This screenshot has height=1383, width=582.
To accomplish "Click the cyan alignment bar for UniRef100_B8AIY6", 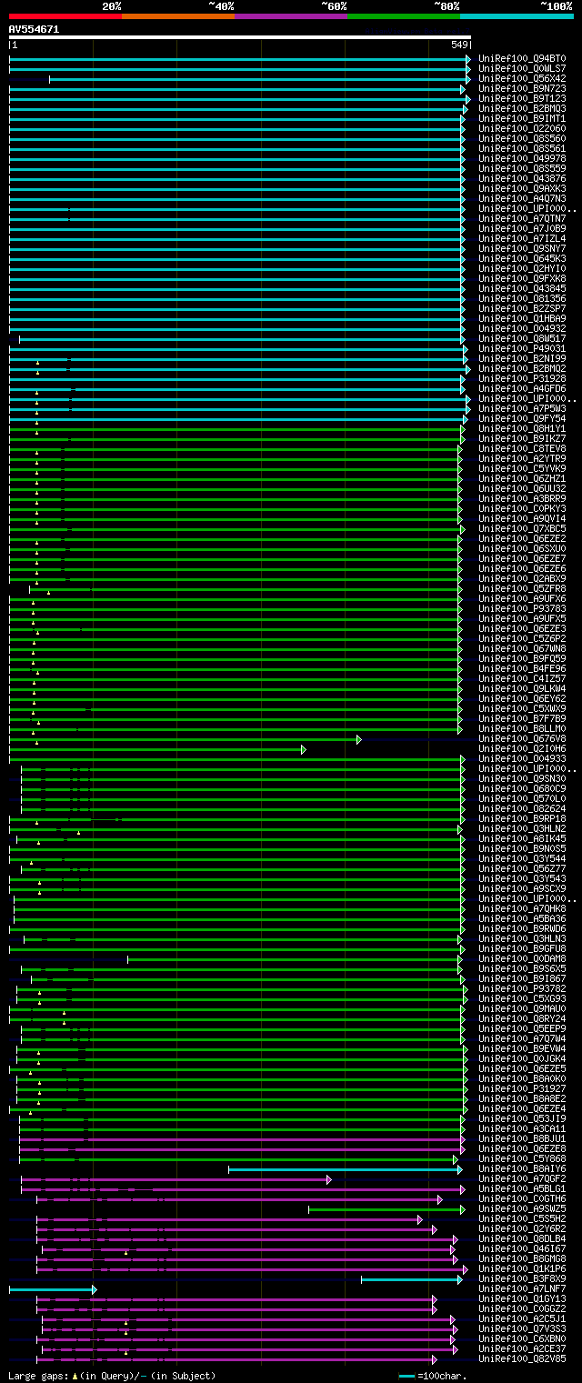I will [x=346, y=1169].
